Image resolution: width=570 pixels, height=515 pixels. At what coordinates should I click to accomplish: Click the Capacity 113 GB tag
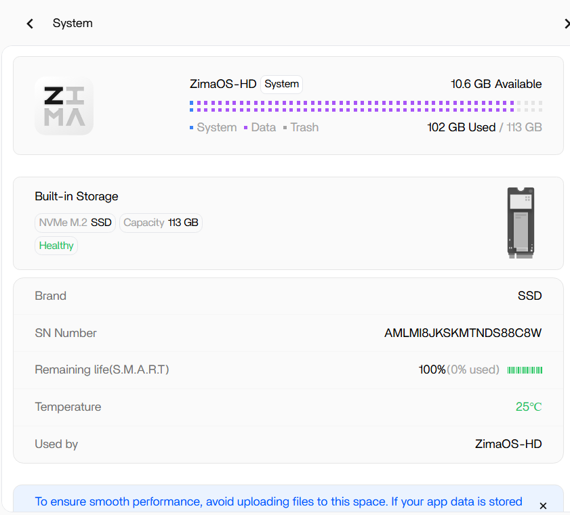(161, 223)
